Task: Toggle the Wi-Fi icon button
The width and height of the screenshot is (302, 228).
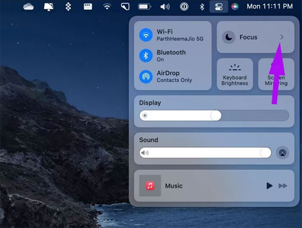Action: coord(146,35)
